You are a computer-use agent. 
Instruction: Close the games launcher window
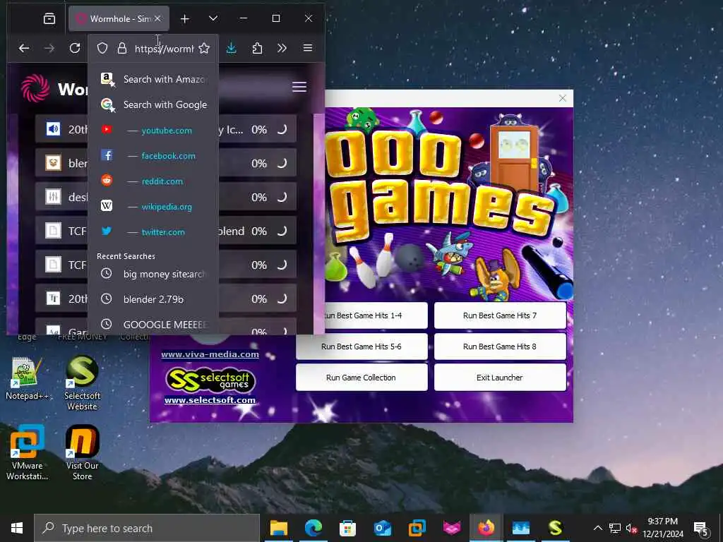[563, 98]
